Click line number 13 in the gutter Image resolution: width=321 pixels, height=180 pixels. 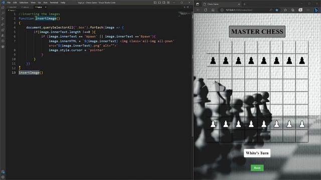click(14, 72)
